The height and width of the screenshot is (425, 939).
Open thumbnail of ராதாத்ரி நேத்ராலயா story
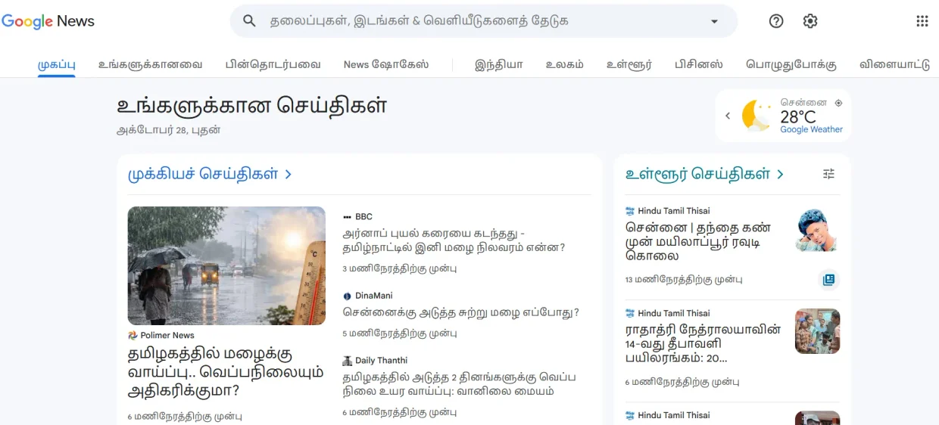(818, 331)
